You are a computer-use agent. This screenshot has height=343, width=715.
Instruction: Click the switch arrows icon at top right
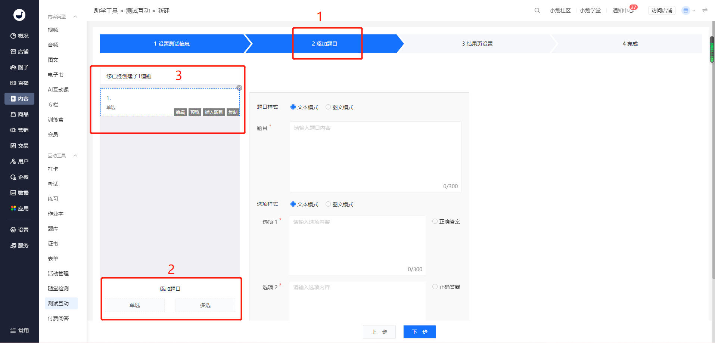[705, 10]
